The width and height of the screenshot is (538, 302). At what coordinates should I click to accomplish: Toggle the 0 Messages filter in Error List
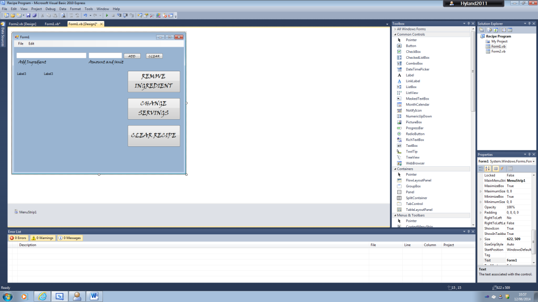70,238
